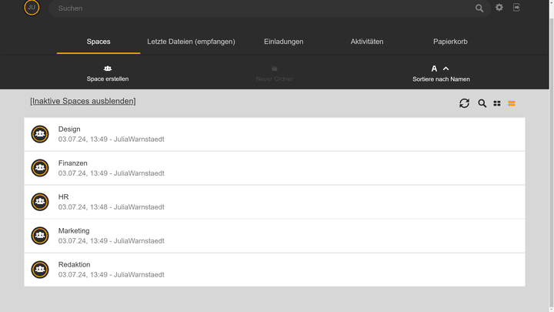554x312 pixels.
Task: Refresh the spaces list
Action: (x=464, y=103)
